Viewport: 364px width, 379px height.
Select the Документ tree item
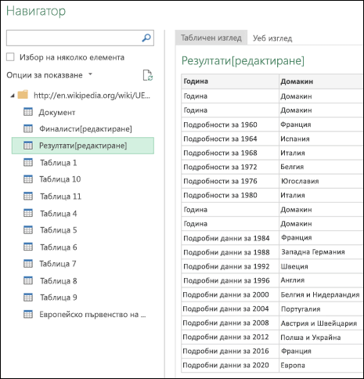pos(57,113)
